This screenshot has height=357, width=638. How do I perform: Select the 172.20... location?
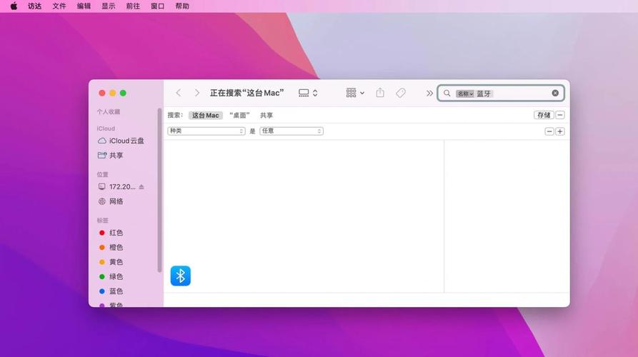pyautogui.click(x=117, y=186)
